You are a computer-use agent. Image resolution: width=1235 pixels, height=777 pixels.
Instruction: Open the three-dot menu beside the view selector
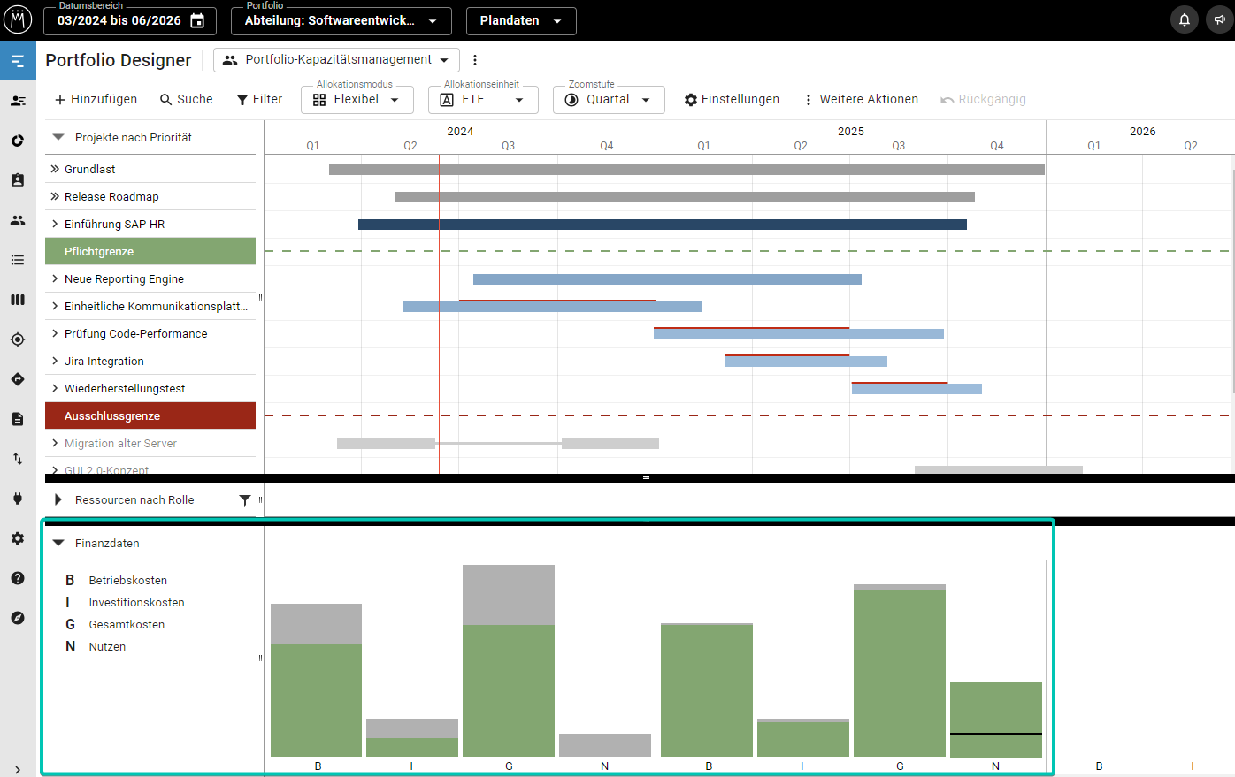tap(475, 60)
